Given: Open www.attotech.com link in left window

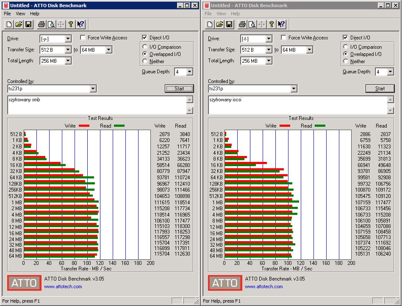Looking at the screenshot, I should [63, 287].
